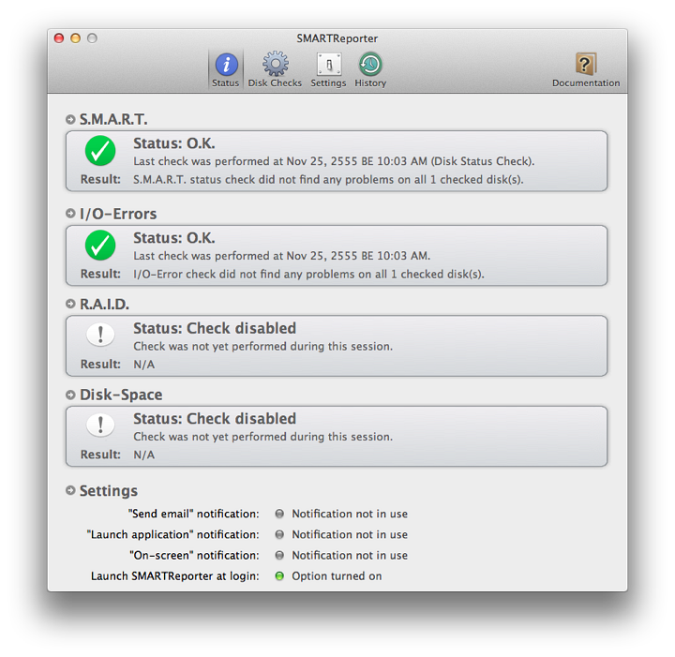The height and width of the screenshot is (657, 675).
Task: Click 'Status: O.K.' in the S.M.A.R.T. panel
Action: point(174,143)
